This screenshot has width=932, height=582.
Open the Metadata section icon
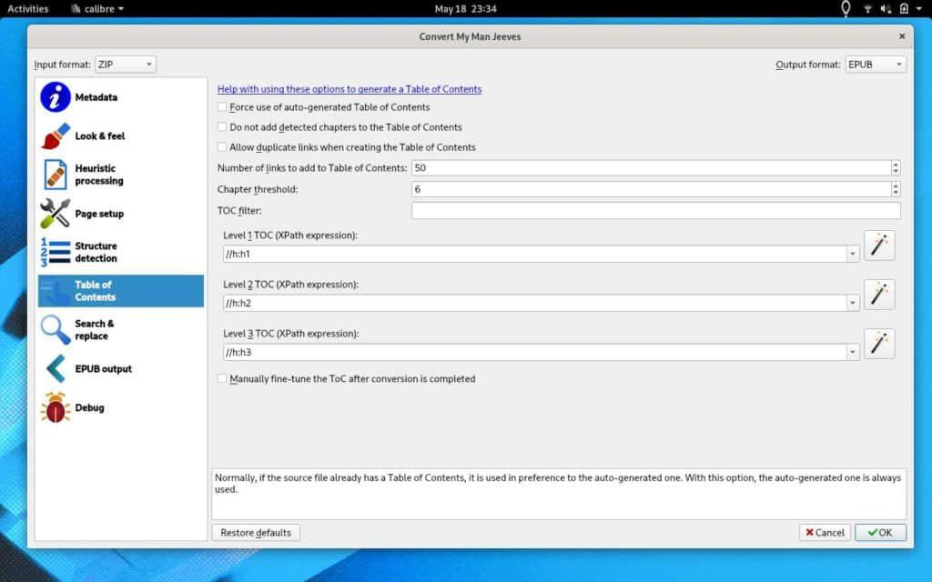[x=56, y=97]
